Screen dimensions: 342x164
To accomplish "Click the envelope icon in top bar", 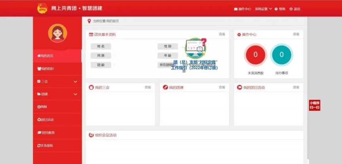I will 236,9.
